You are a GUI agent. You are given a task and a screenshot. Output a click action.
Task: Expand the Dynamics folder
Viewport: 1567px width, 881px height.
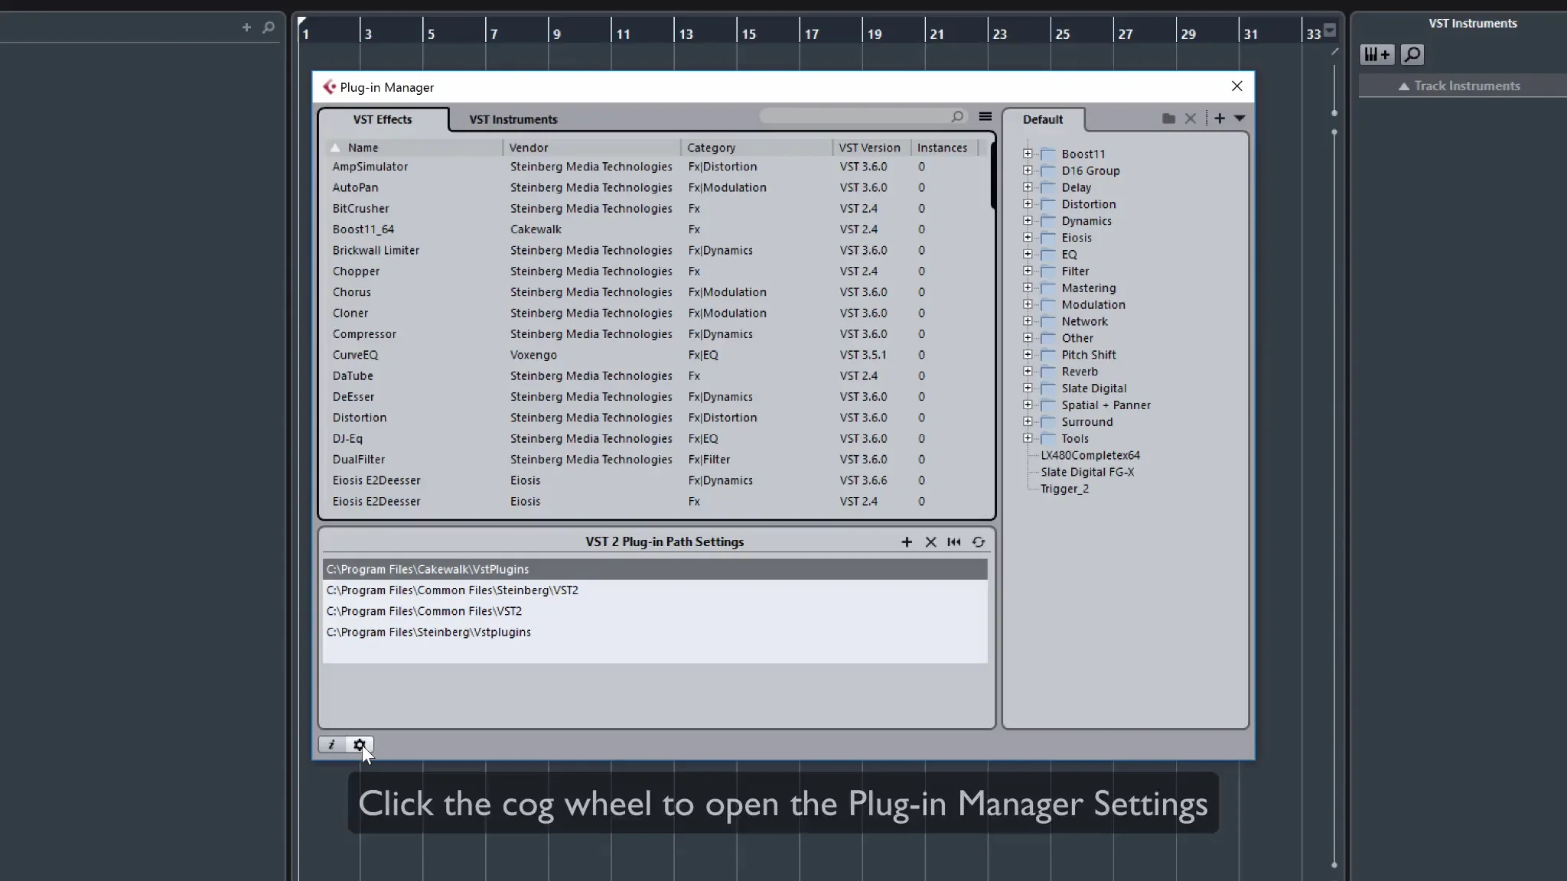pyautogui.click(x=1028, y=220)
